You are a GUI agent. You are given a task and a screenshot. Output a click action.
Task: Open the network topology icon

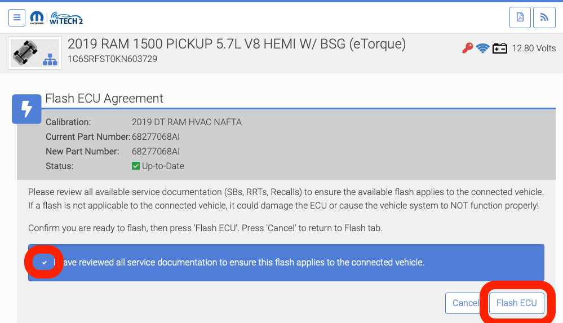[51, 59]
